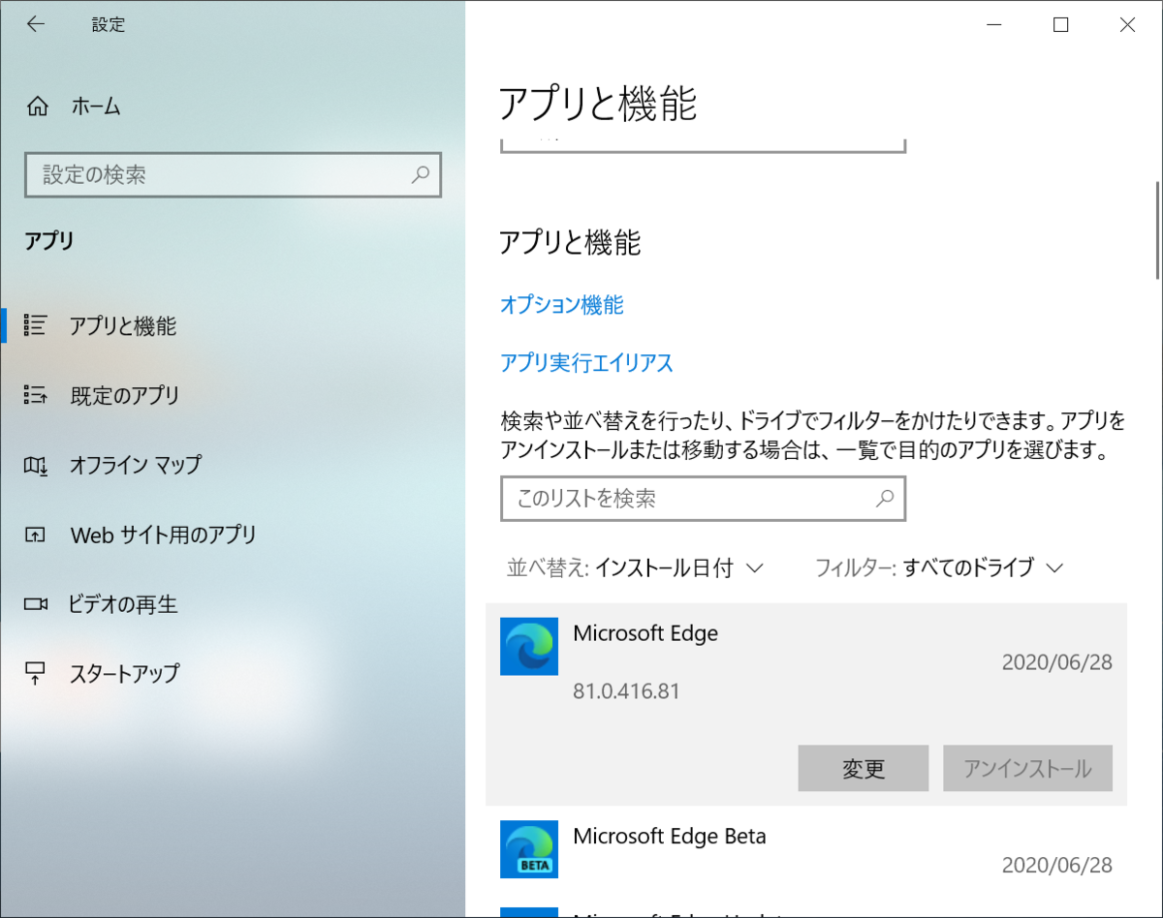
Task: Click the スタートアップ sidebar icon
Action: [x=35, y=673]
